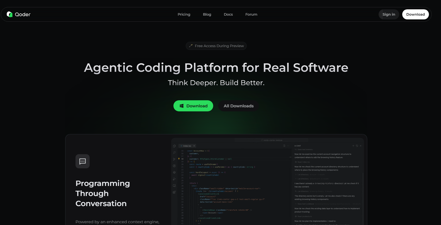Click the split editor icon in IDE preview

click(x=284, y=146)
